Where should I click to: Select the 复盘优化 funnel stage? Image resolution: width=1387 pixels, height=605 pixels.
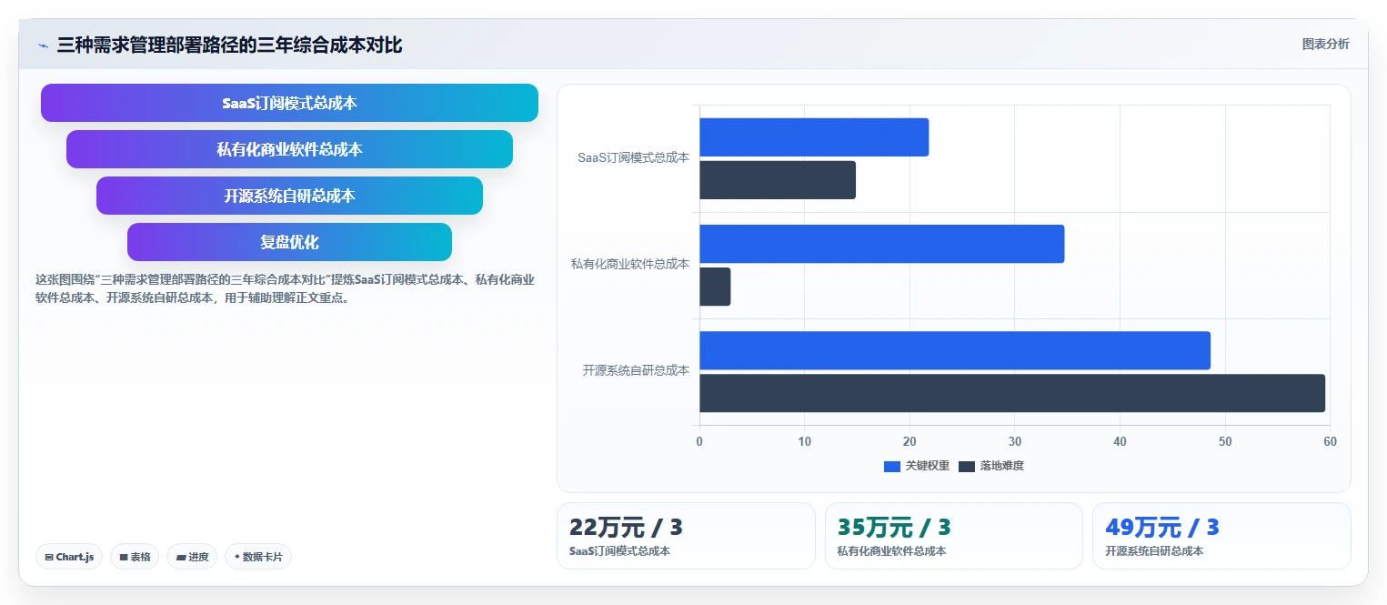tap(289, 242)
